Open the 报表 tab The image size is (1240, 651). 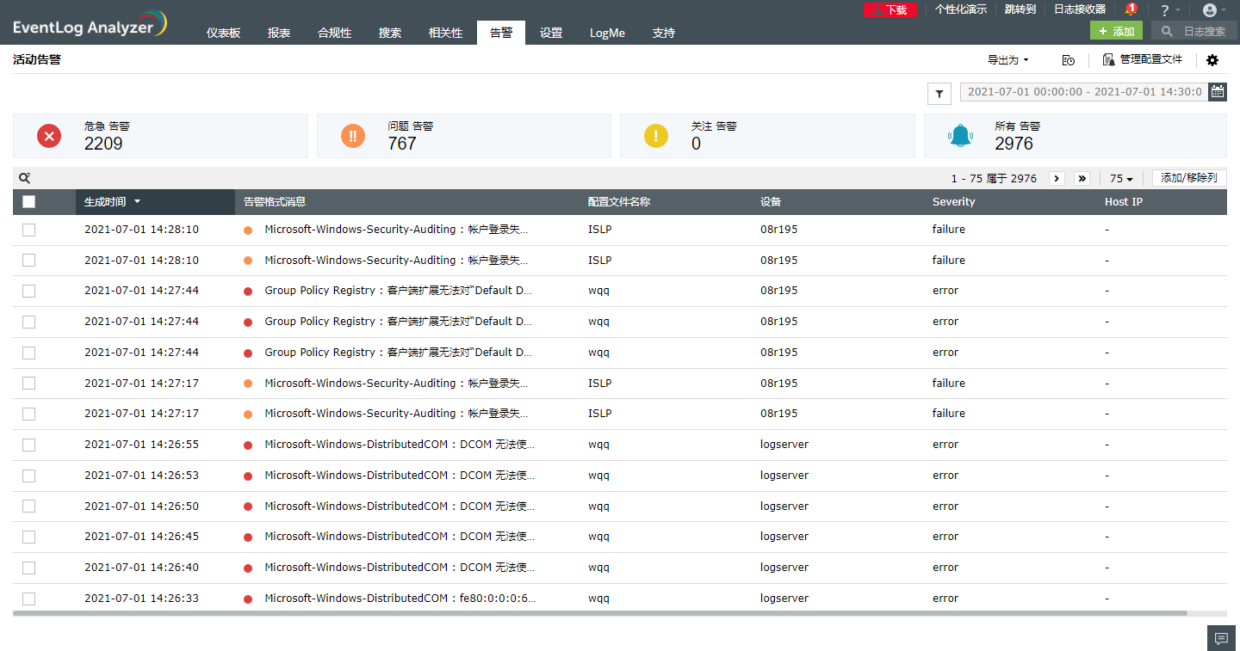(x=279, y=33)
